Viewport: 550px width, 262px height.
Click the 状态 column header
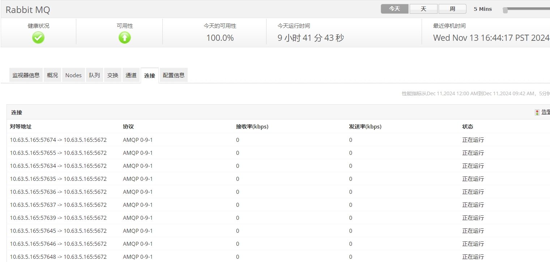[x=468, y=127]
